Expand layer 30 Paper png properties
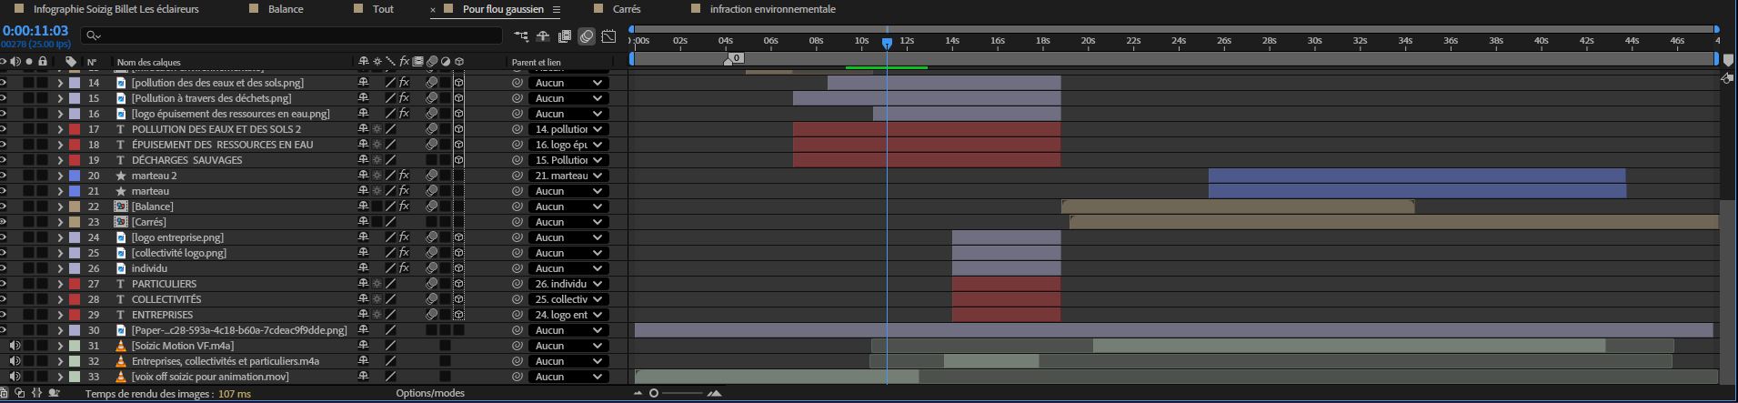This screenshot has width=1738, height=403. coord(60,330)
